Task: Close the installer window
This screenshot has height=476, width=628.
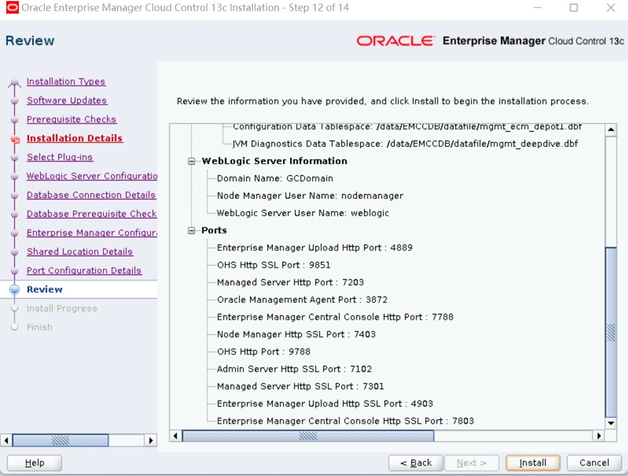Action: tap(611, 7)
